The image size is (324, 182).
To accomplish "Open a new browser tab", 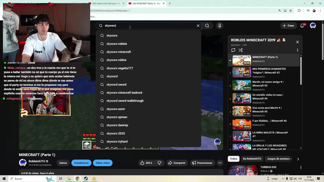I will (170, 4).
